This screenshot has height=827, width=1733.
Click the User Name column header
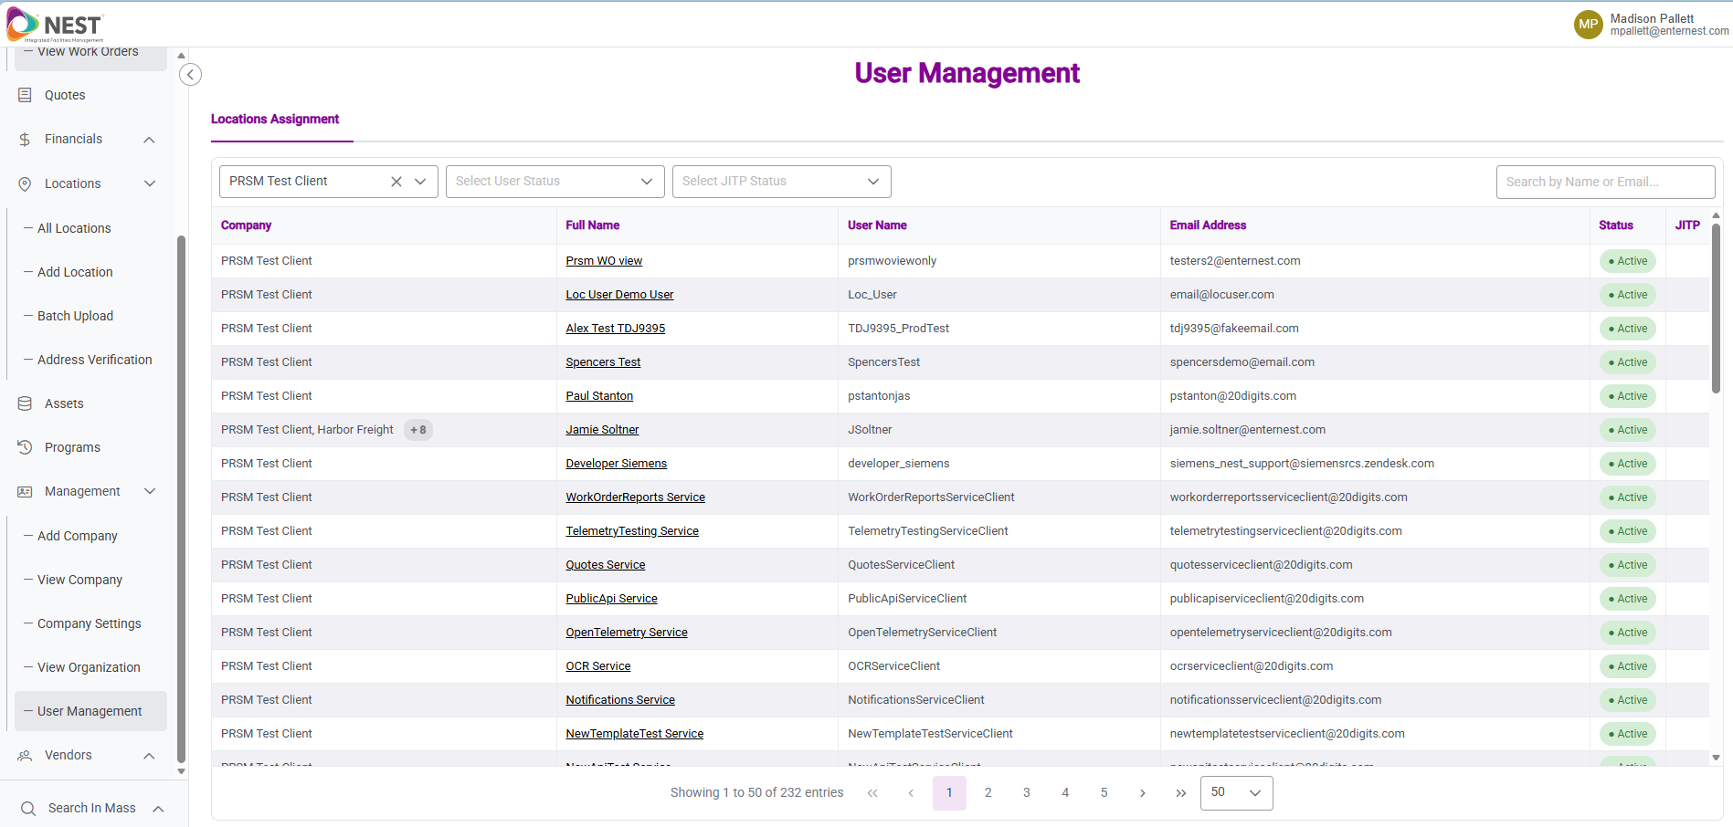click(x=877, y=225)
